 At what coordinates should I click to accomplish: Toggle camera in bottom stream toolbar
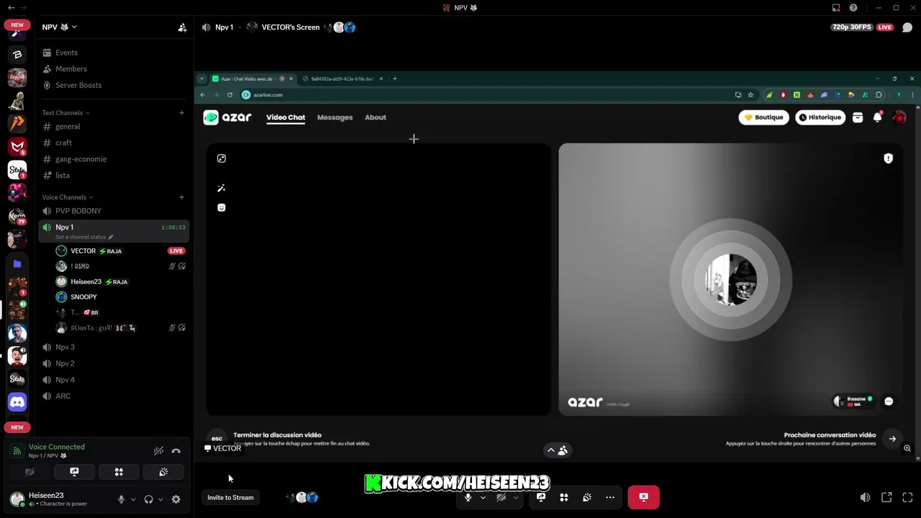[501, 497]
